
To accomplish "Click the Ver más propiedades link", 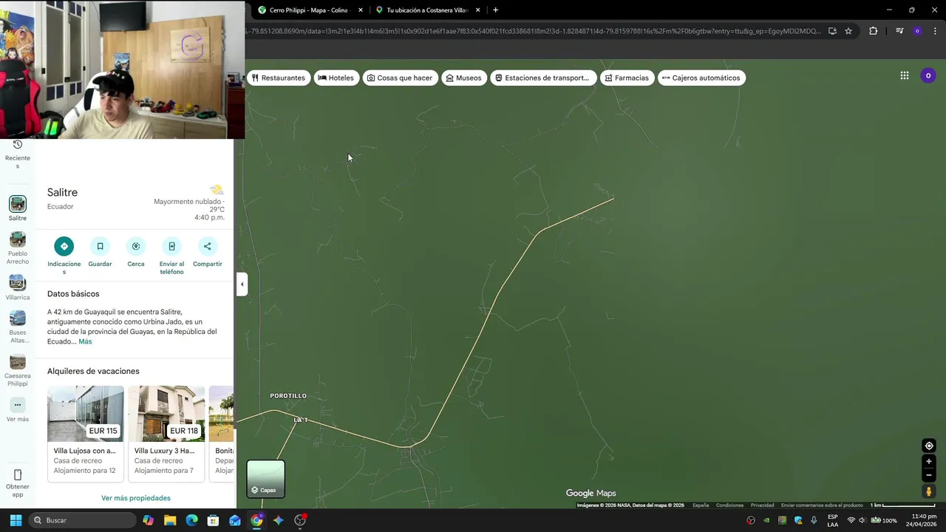I will coord(136,498).
